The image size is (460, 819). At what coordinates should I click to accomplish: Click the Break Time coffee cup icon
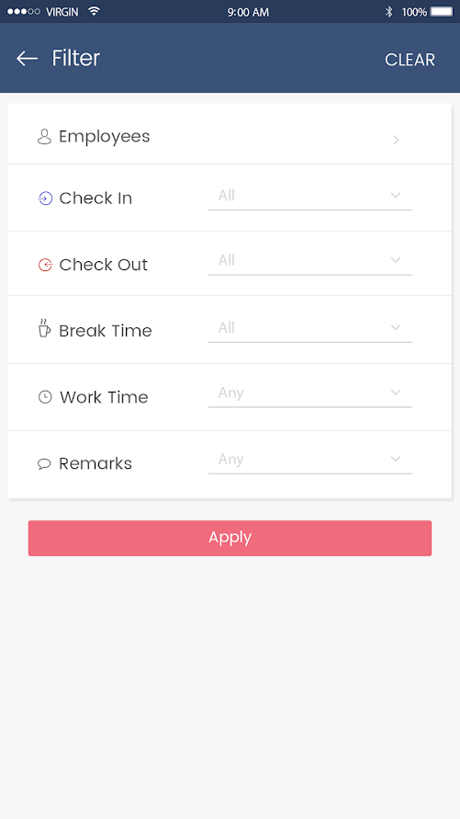coord(44,328)
